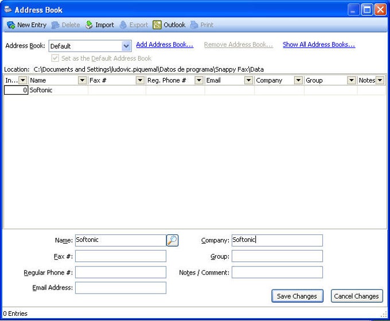Click the Location path text
390x321 pixels.
149,69
